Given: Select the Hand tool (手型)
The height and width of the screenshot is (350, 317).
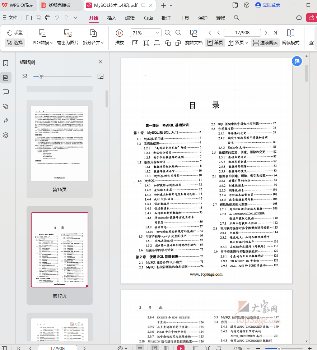Looking at the screenshot, I should 14,32.
